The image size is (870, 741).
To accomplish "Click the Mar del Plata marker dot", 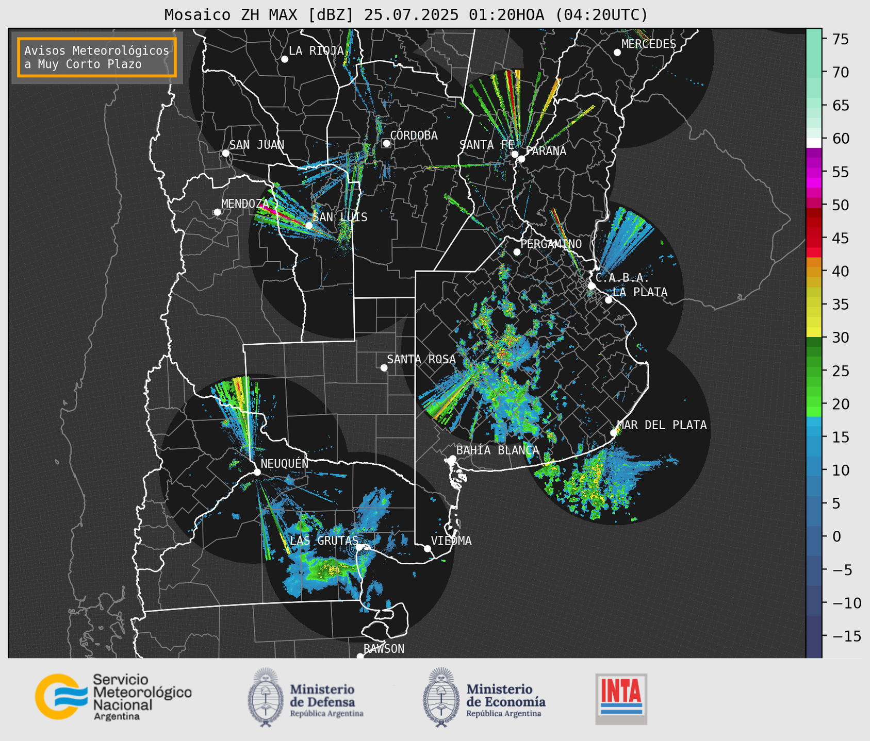I will coord(614,433).
